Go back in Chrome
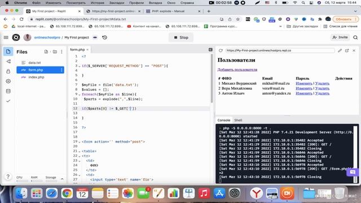The height and width of the screenshot is (203, 361). tap(6, 19)
